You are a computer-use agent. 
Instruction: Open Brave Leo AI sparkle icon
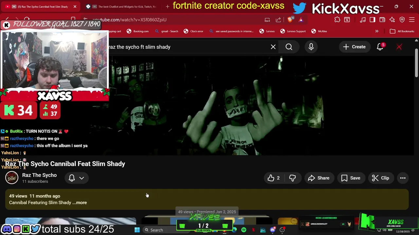point(392,20)
